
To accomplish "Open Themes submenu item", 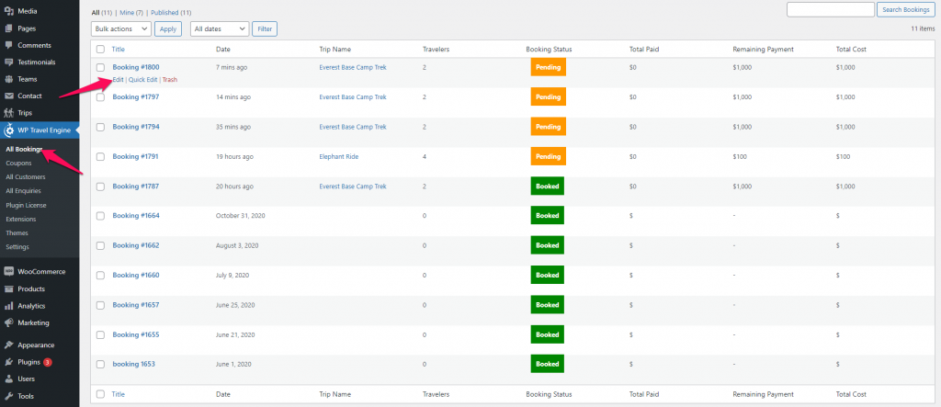I will [17, 233].
